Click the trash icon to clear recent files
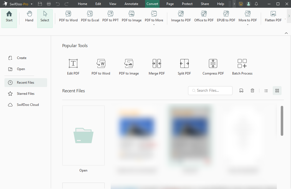 click(x=252, y=90)
